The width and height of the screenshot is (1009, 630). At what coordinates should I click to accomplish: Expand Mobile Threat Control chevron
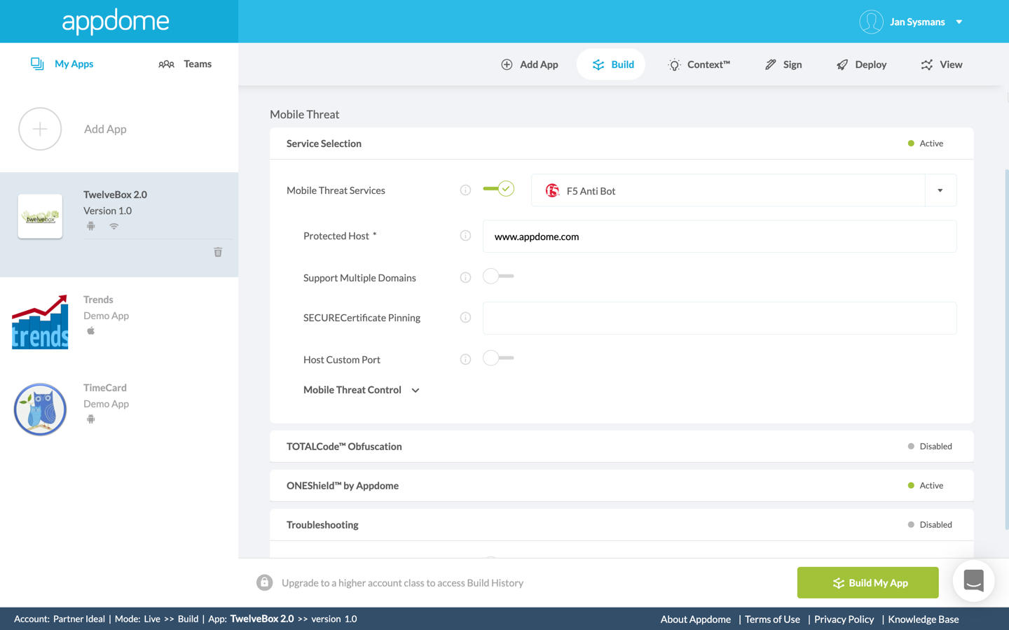(416, 391)
